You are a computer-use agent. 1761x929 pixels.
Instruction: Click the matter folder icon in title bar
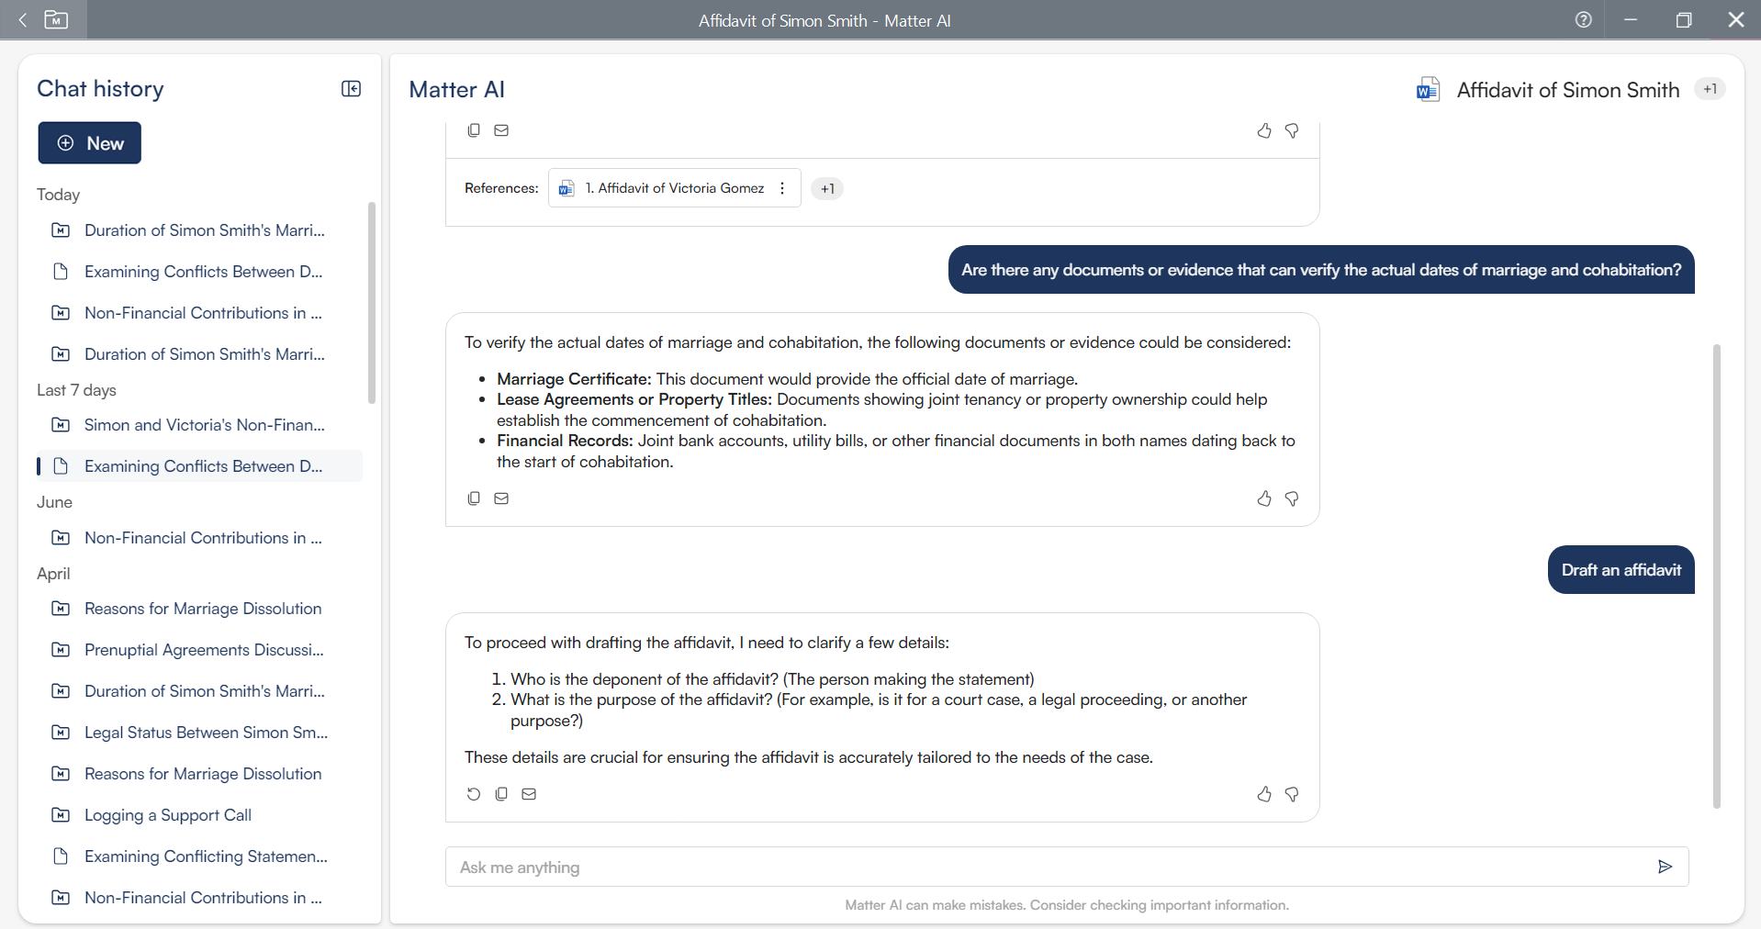(56, 19)
